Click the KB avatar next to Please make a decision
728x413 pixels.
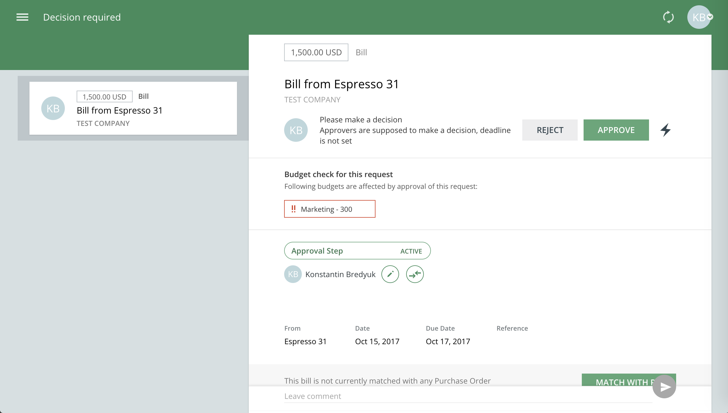click(296, 130)
